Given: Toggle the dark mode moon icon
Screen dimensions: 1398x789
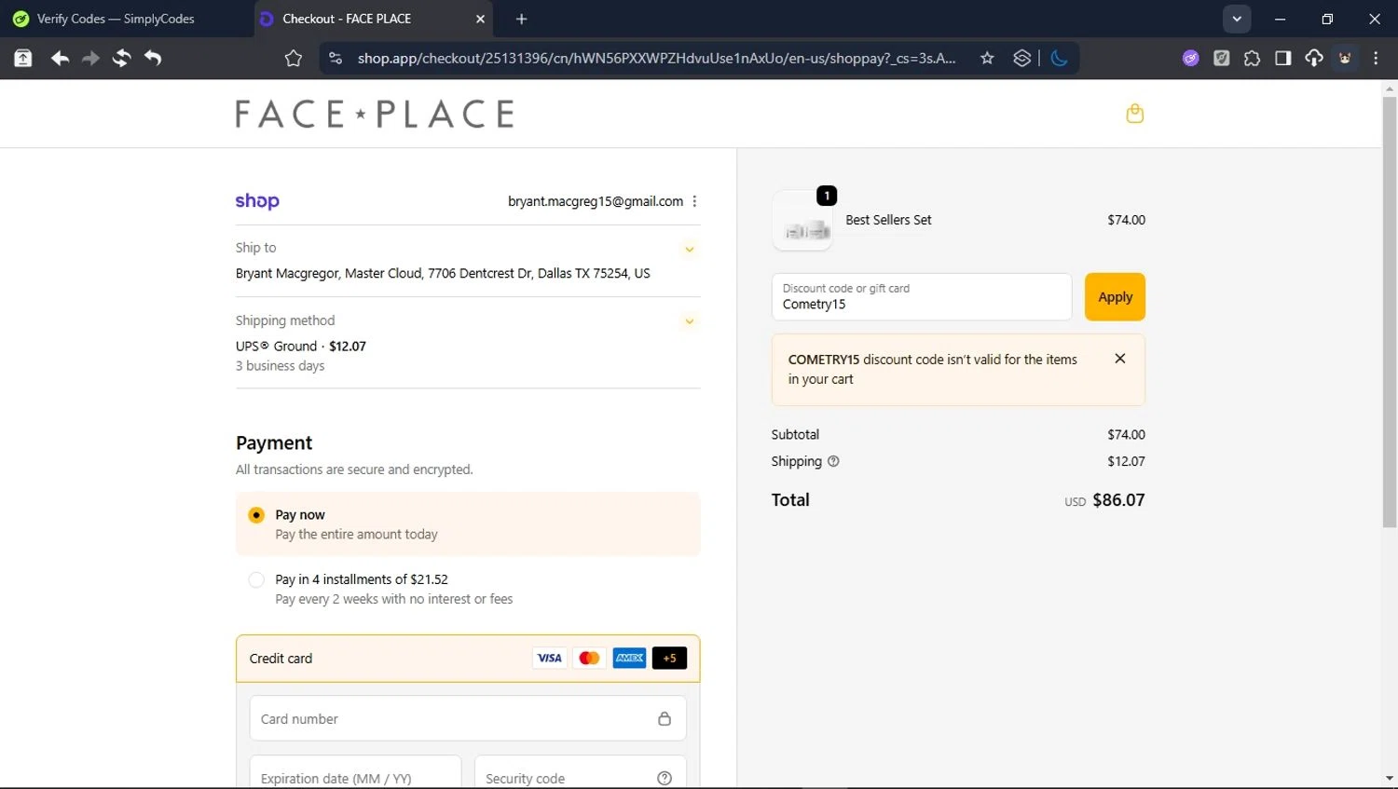Looking at the screenshot, I should point(1059,59).
